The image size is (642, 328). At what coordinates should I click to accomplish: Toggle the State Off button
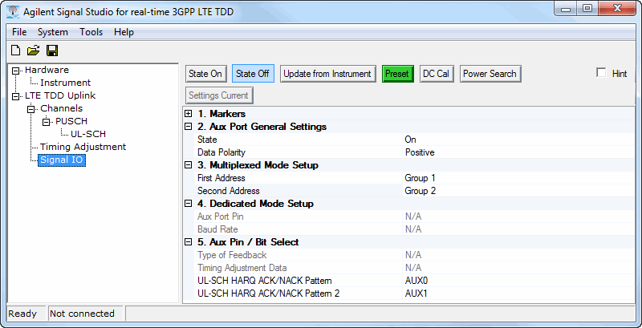[253, 74]
